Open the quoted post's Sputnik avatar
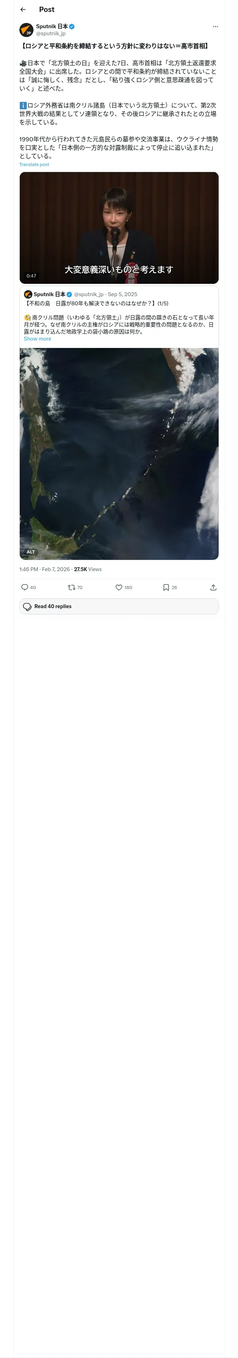This screenshot has height=1358, width=238. (x=28, y=294)
